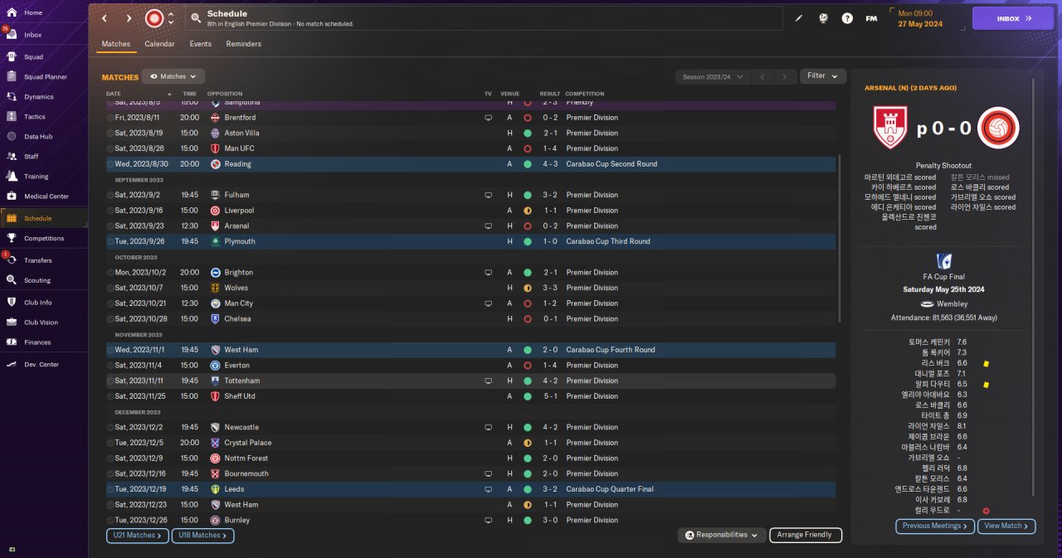Open Club Vision page
1062x558 pixels.
tap(41, 323)
